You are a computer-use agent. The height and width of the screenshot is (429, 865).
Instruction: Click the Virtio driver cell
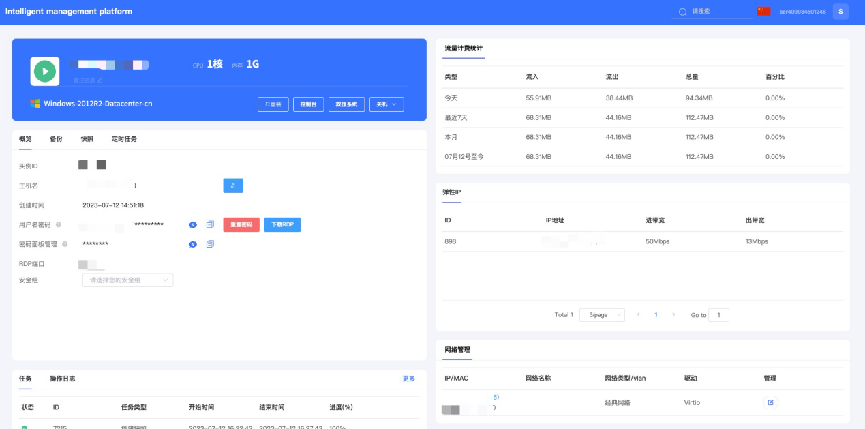click(692, 402)
